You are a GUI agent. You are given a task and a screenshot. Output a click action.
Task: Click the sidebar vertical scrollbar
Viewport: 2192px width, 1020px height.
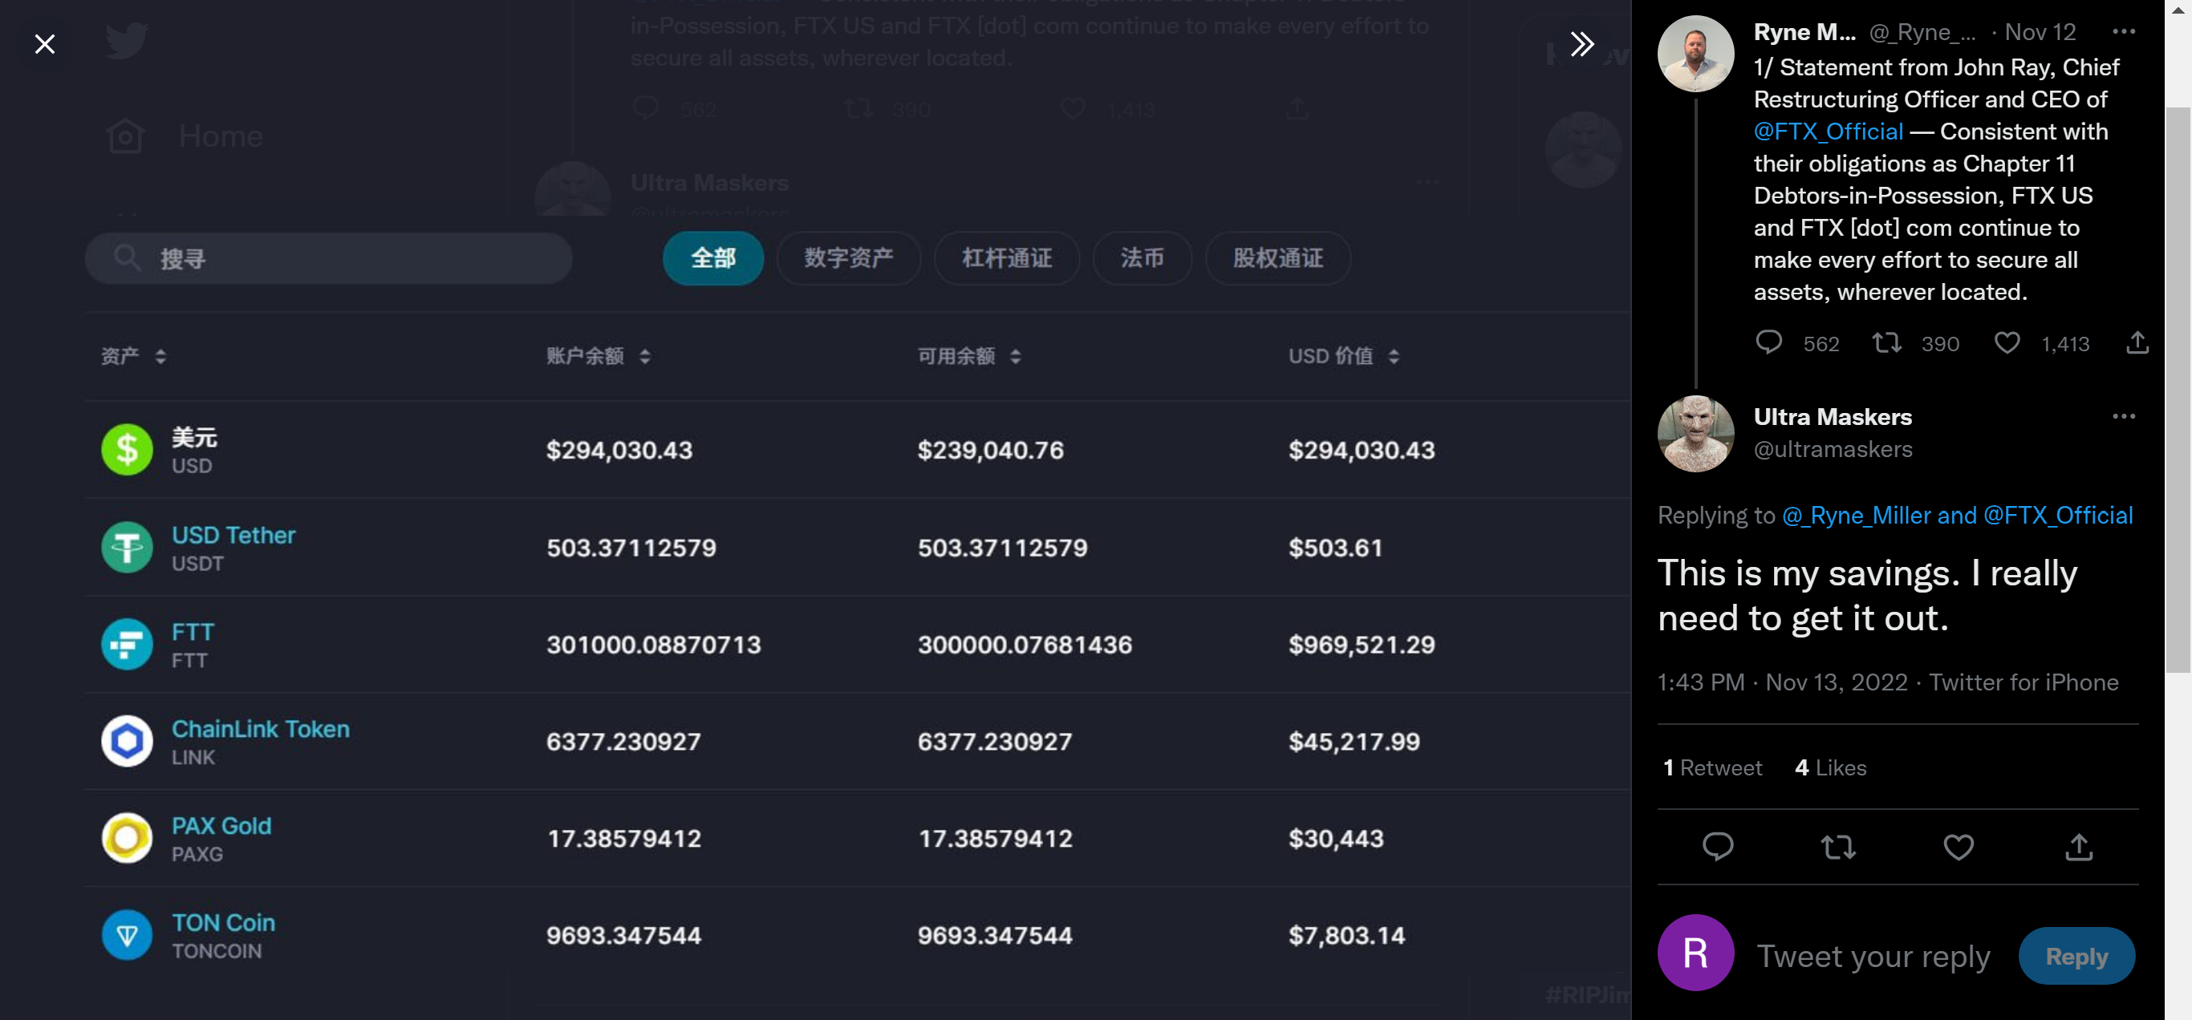2178,390
